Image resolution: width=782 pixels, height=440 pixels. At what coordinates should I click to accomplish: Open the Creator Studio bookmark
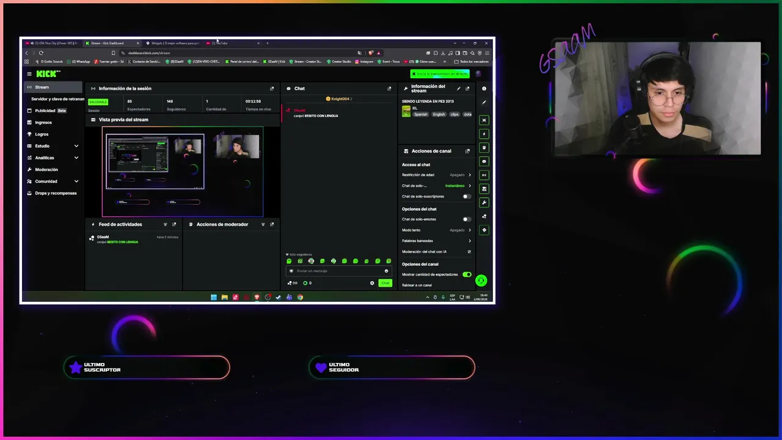(x=339, y=62)
